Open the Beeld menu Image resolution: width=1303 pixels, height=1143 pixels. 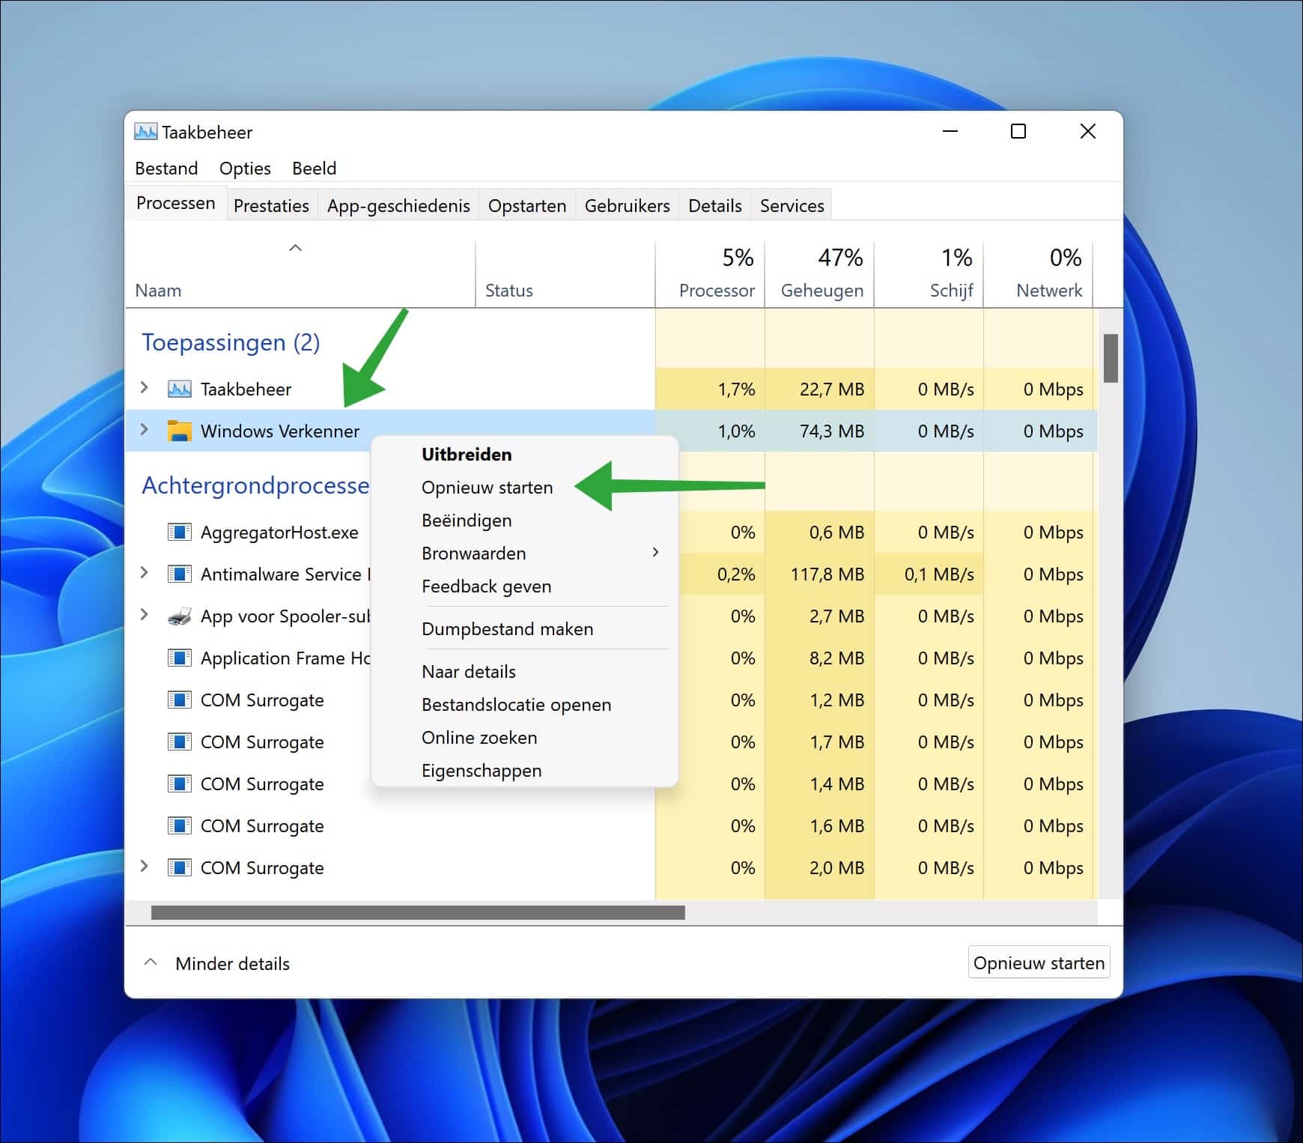[314, 169]
